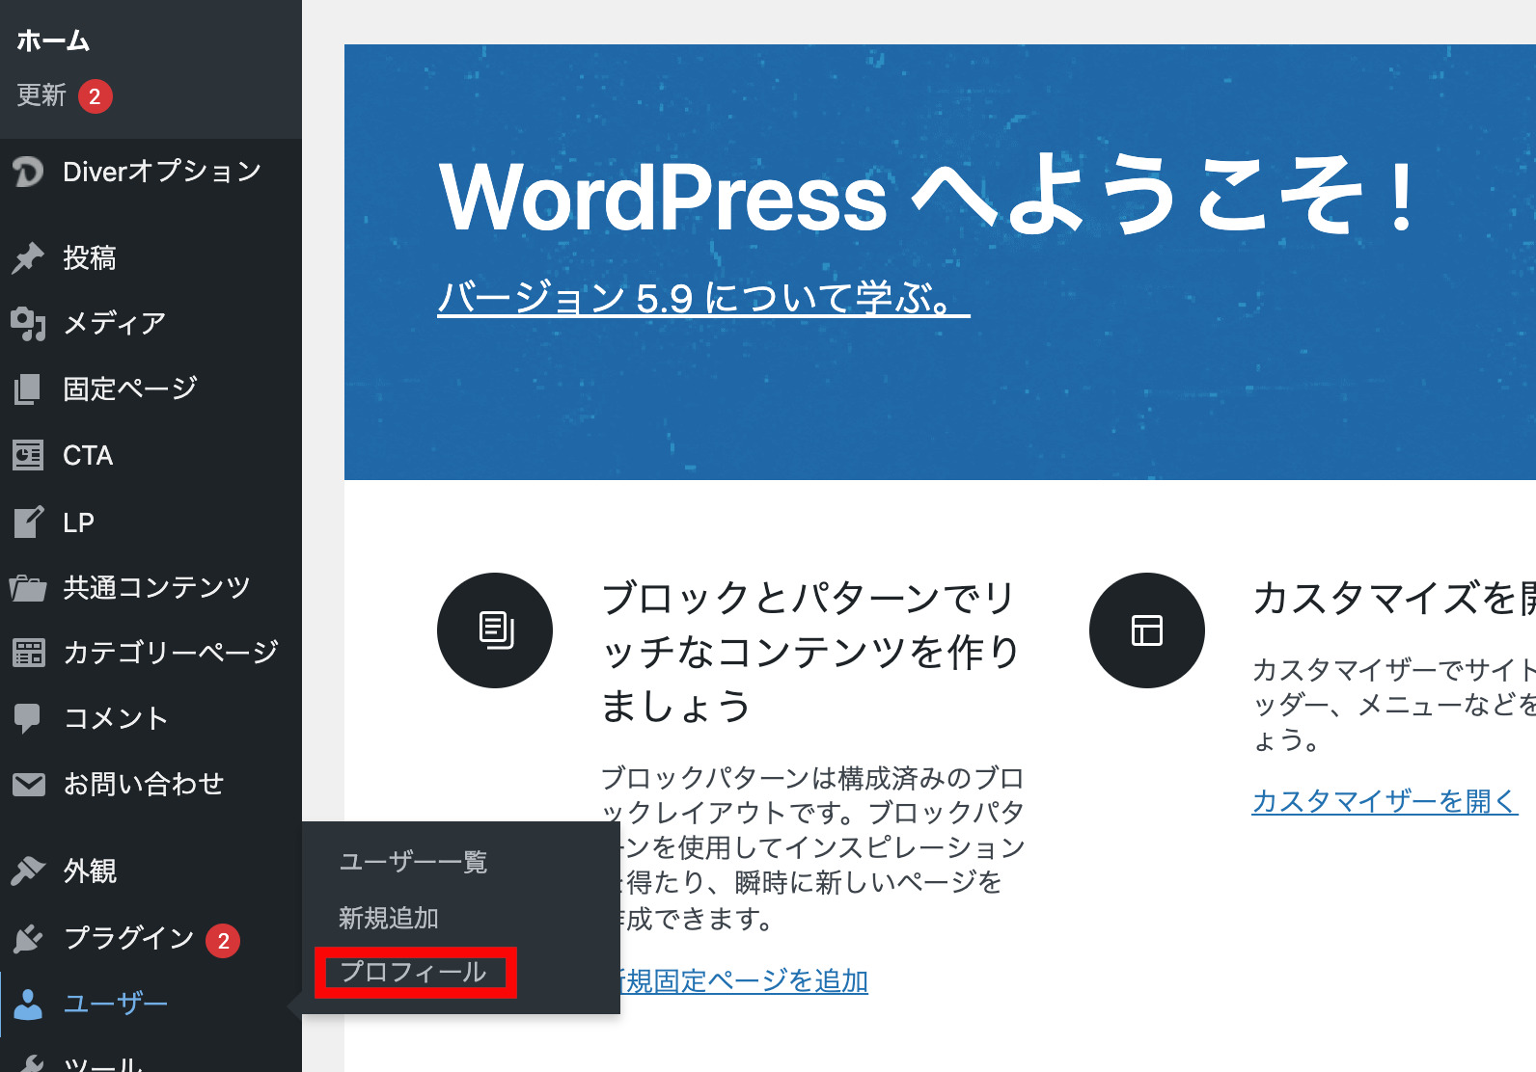Click the Media library icon
This screenshot has height=1072, width=1536.
point(28,324)
